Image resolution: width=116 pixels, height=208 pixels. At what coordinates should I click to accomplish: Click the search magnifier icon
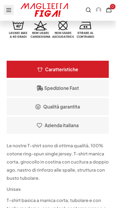[x=88, y=10]
